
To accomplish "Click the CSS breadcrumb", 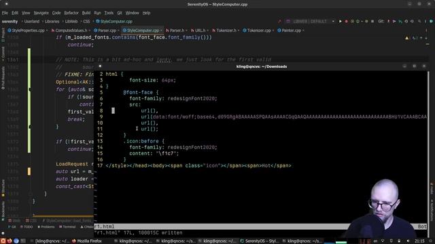I will pos(86,21).
